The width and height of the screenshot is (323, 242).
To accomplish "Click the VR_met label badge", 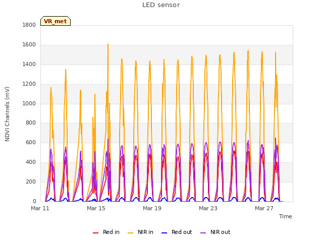I will 56,21.
